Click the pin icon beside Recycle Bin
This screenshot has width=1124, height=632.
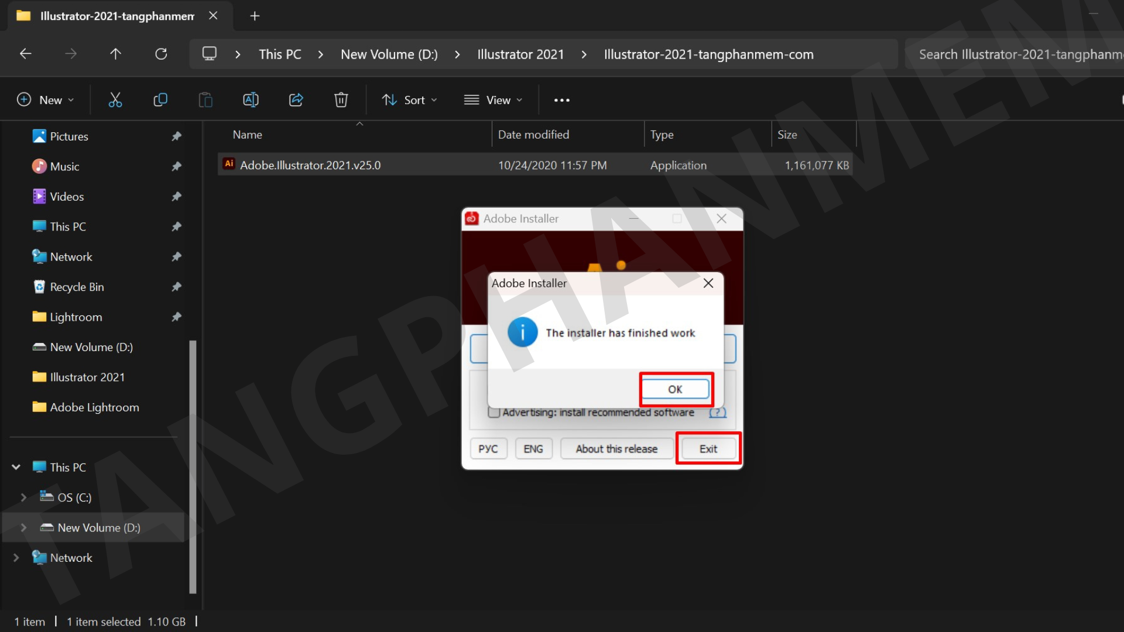pyautogui.click(x=176, y=287)
